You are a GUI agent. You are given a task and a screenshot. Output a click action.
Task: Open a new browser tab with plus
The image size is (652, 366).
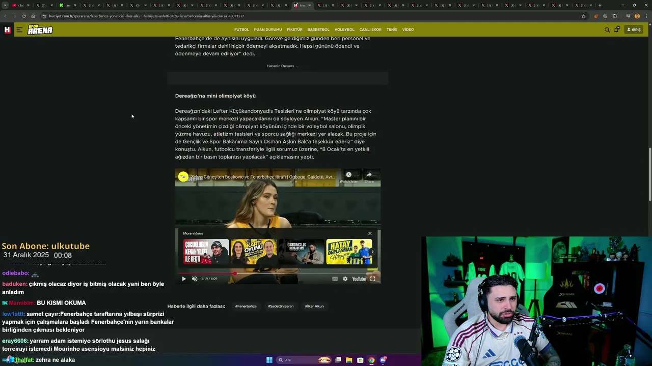tap(600, 5)
